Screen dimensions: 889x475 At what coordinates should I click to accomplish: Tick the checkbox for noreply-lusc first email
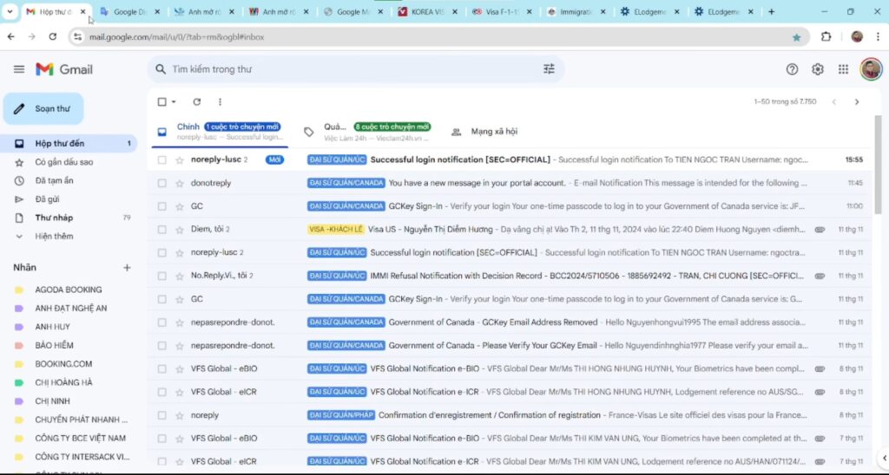pyautogui.click(x=161, y=160)
